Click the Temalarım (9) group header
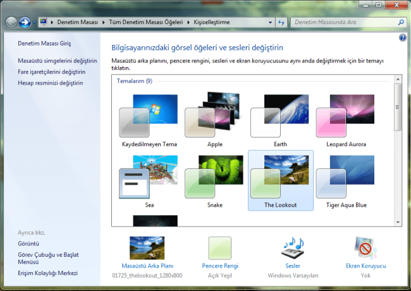 coord(135,81)
